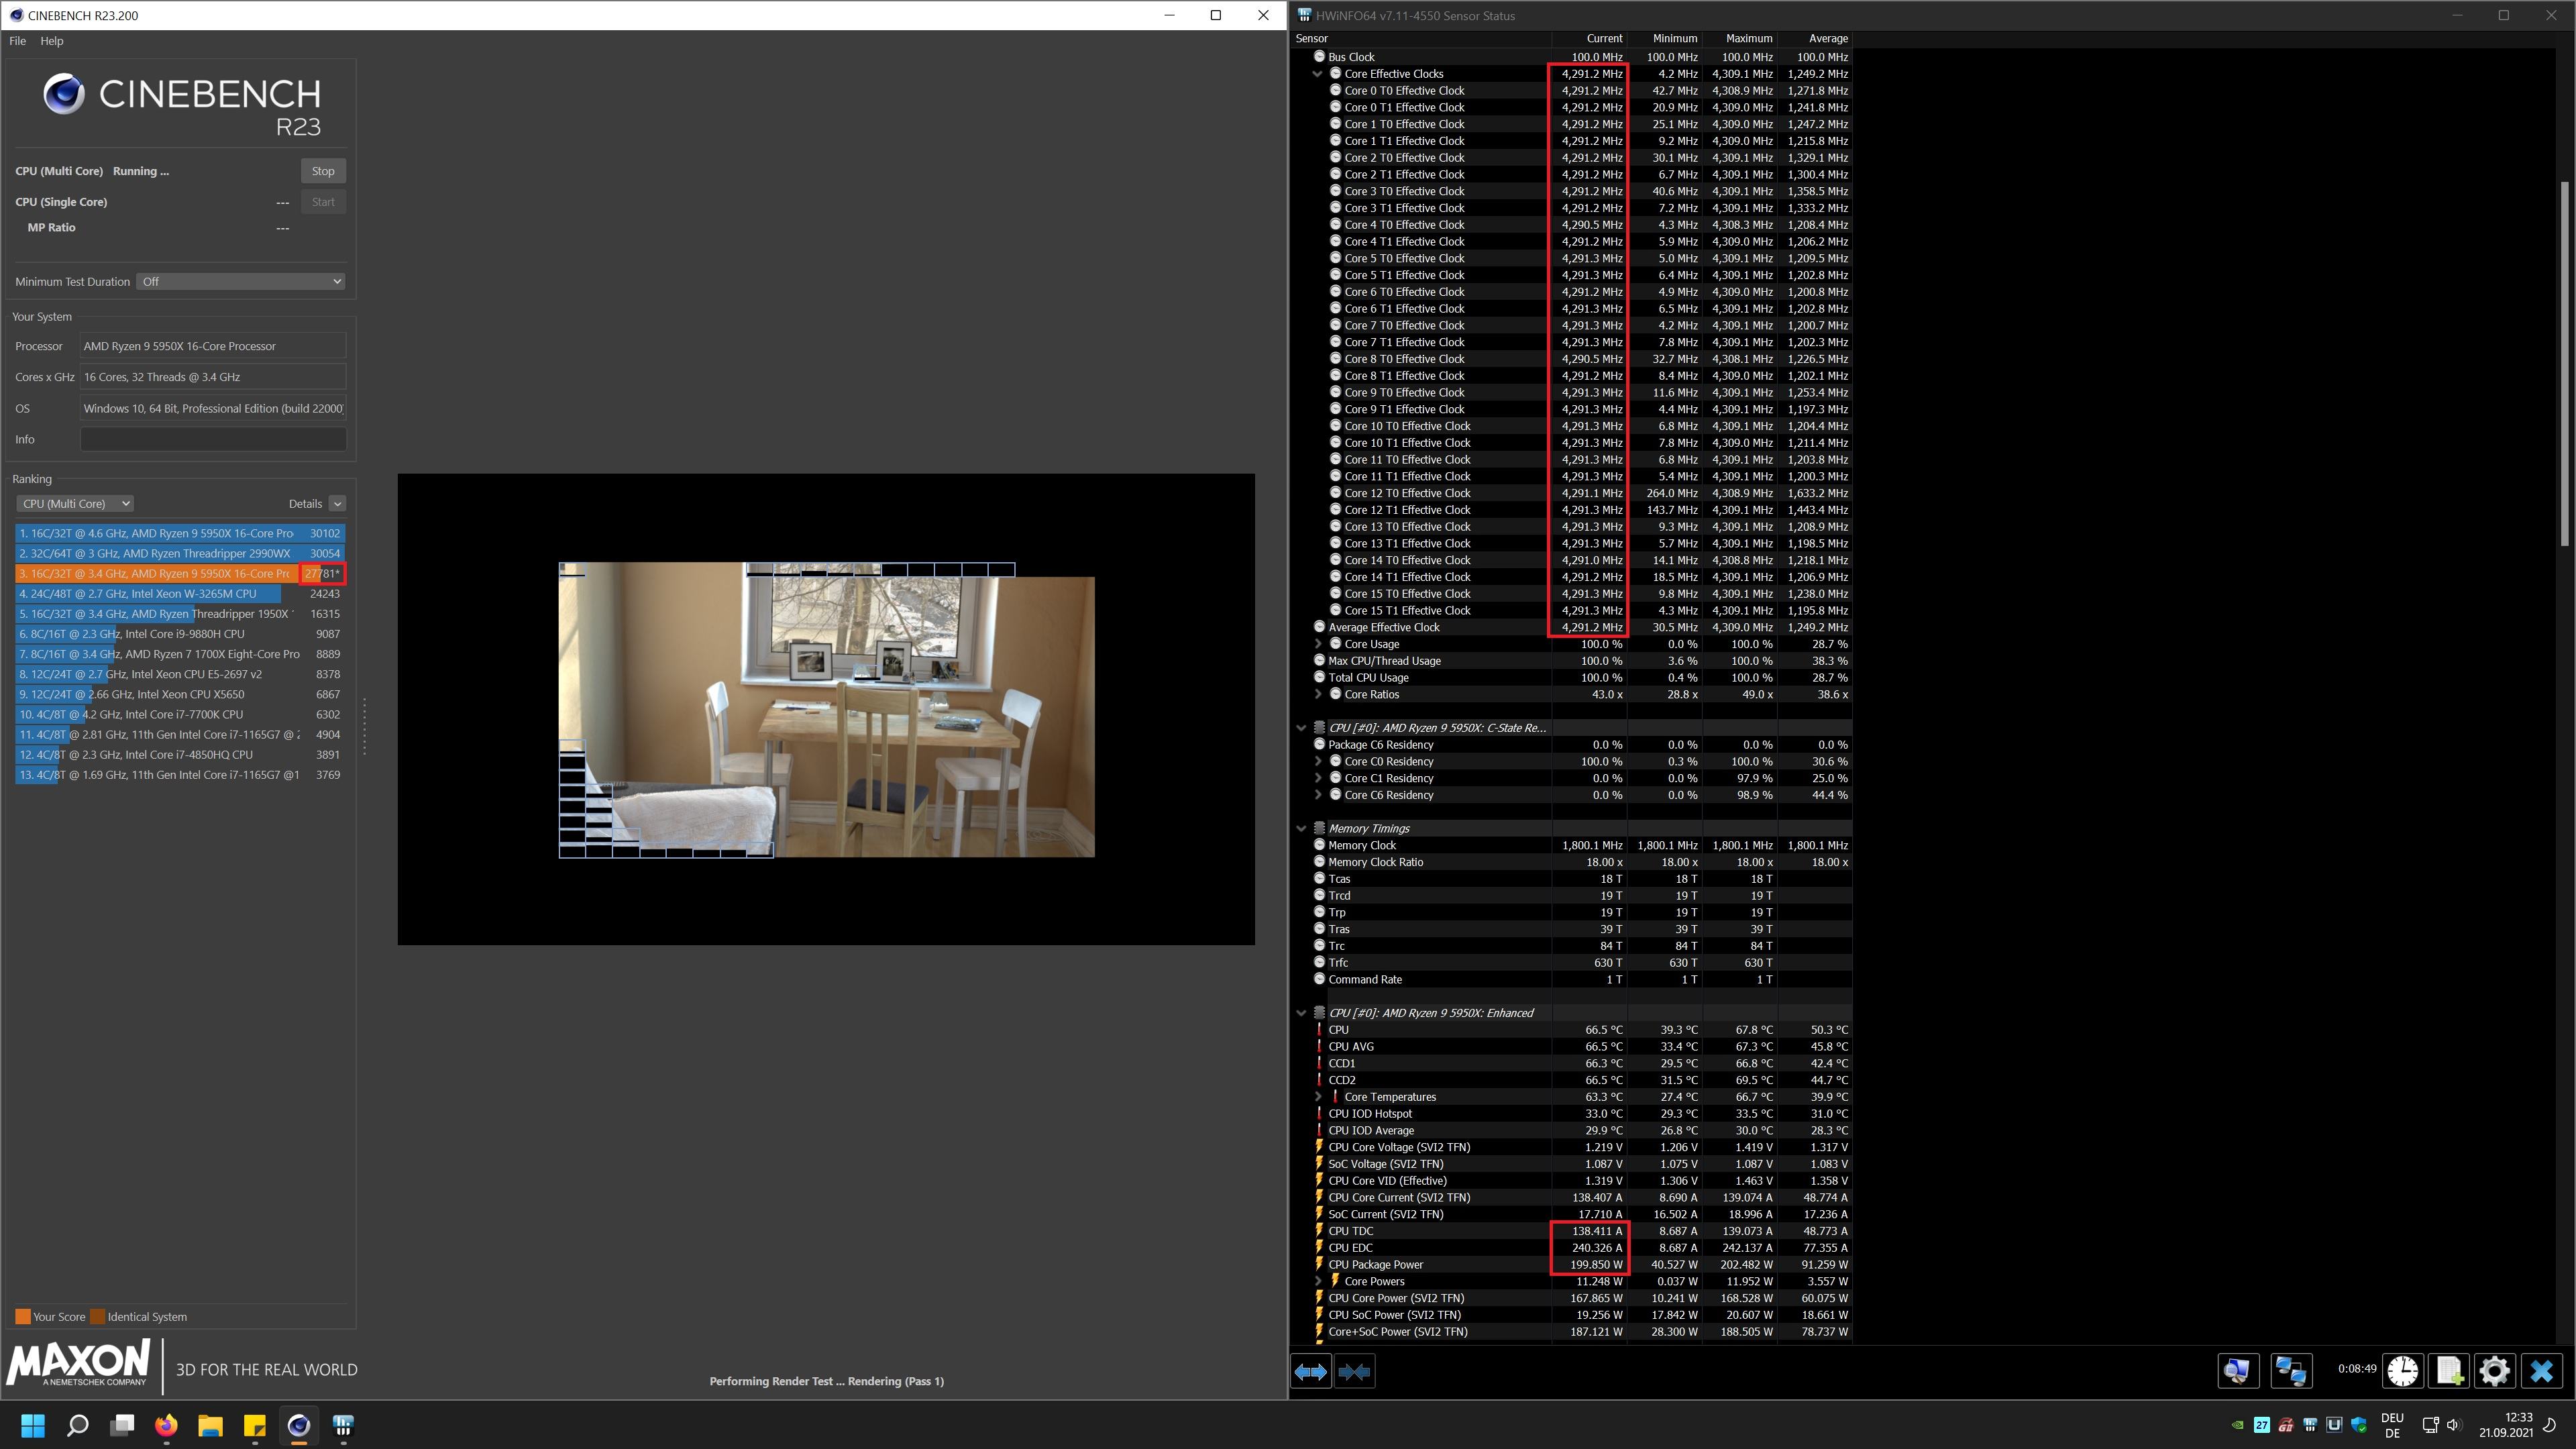The height and width of the screenshot is (1449, 2576).
Task: Click the Bus Clock sensor icon in HWiNFO
Action: click(1319, 57)
